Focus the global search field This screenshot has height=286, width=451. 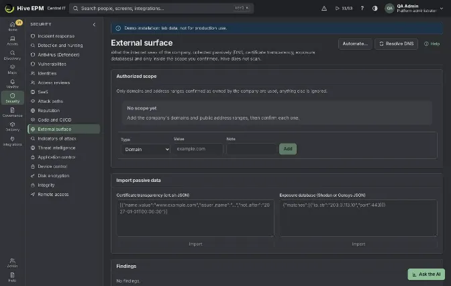coord(161,8)
